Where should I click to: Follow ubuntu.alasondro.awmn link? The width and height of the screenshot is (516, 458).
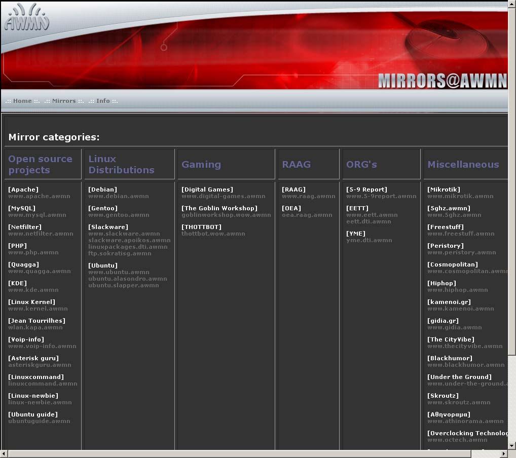(128, 279)
